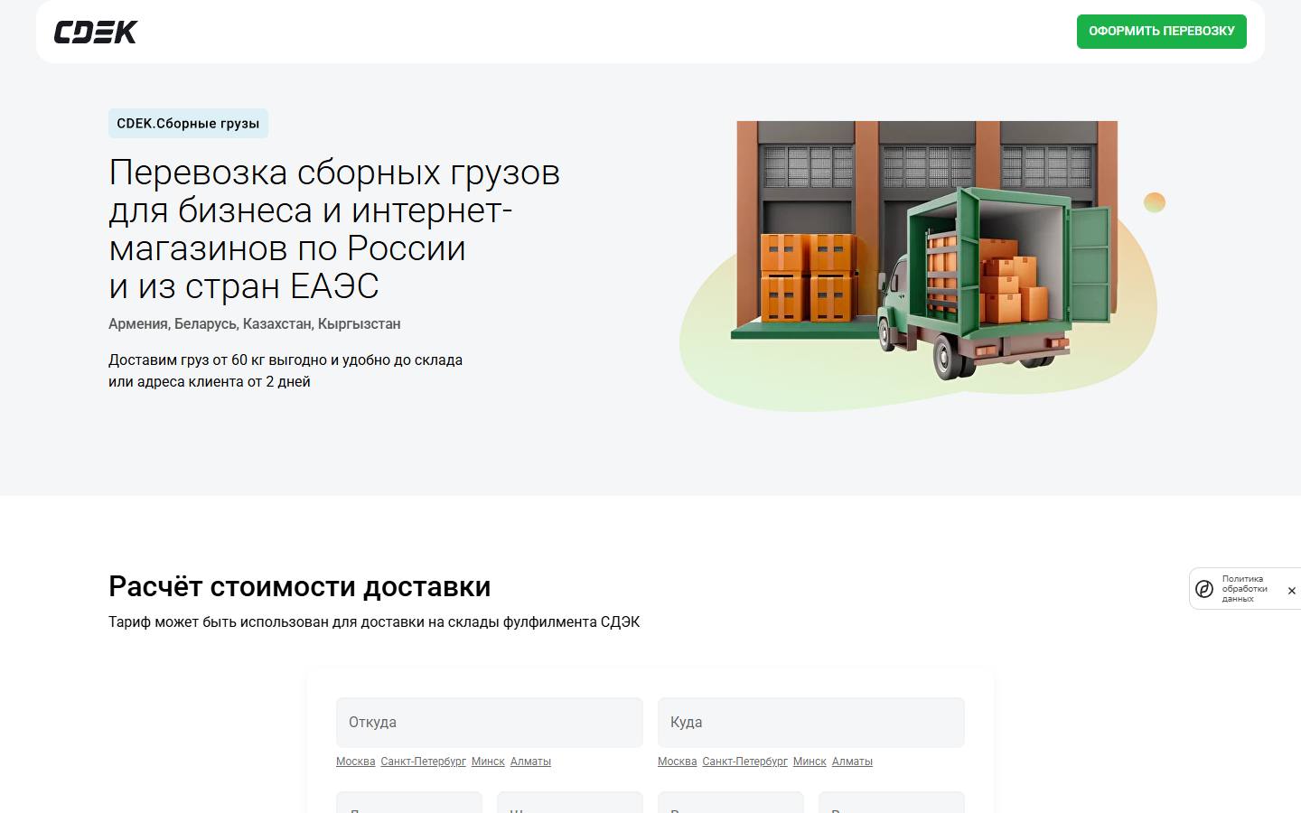Click the CDEK logo in the header
Image resolution: width=1301 pixels, height=813 pixels.
96,32
